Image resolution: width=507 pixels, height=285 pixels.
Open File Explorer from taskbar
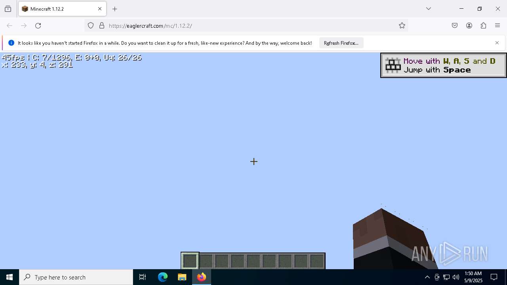pos(182,277)
